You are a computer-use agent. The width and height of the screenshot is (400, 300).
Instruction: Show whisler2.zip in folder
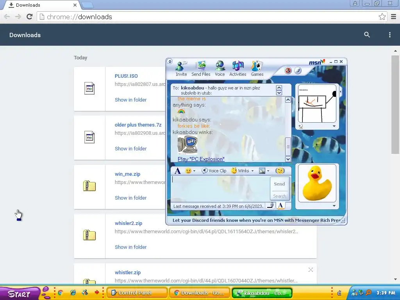pyautogui.click(x=130, y=247)
